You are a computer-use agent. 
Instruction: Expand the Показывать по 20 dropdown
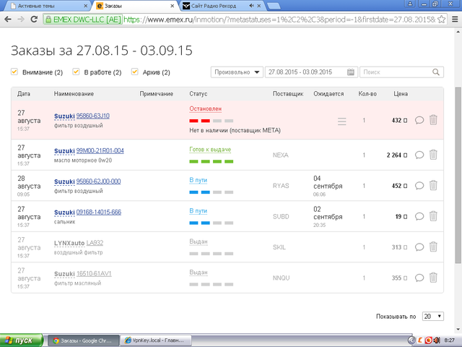pos(432,317)
